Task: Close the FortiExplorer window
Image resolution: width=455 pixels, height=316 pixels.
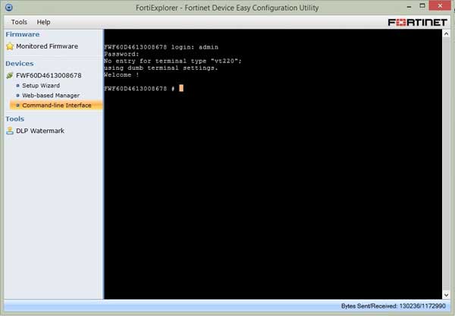Action: 440,6
